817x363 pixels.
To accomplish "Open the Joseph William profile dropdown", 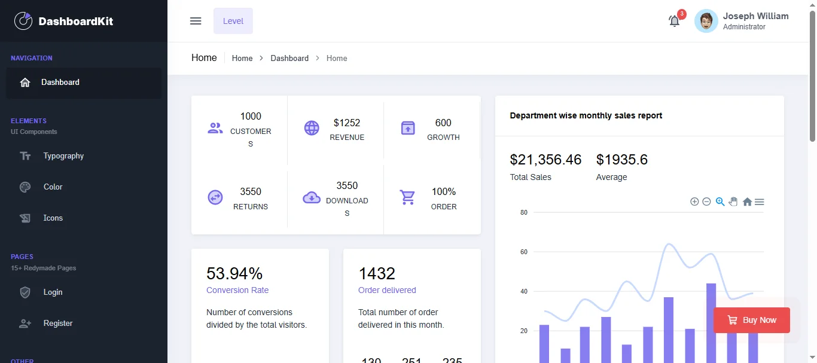I will pyautogui.click(x=742, y=20).
